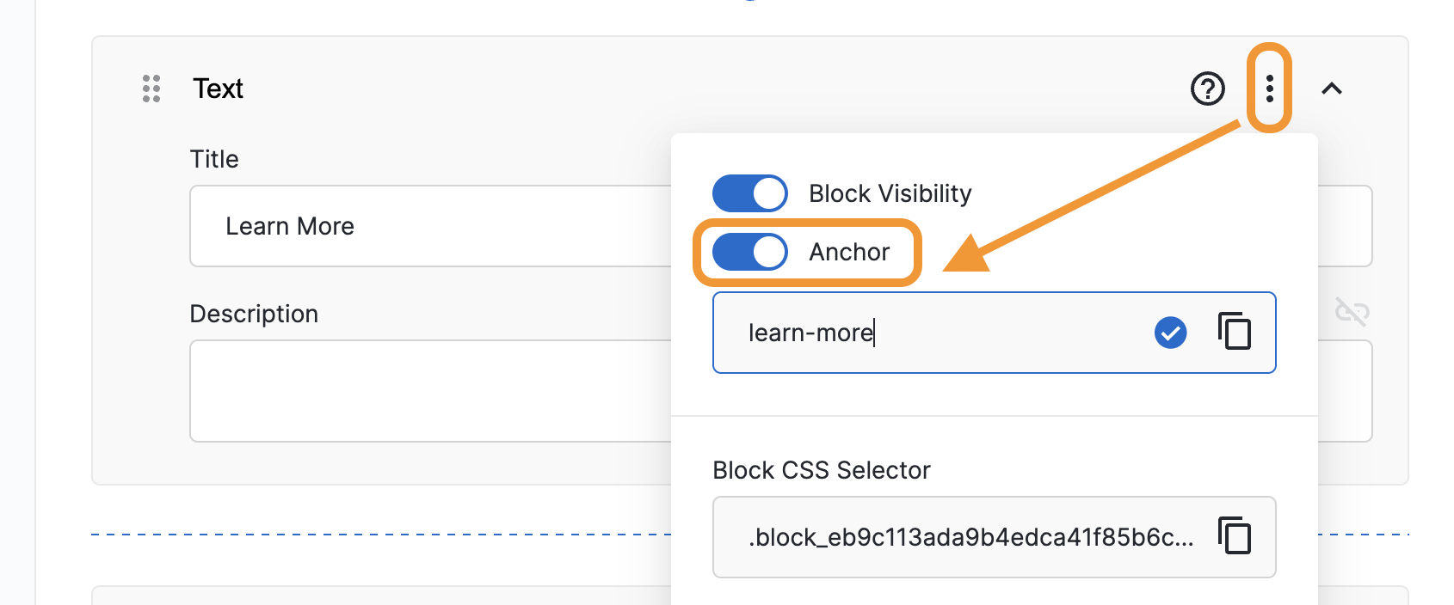Copy the block CSS selector
The width and height of the screenshot is (1454, 605).
coord(1235,536)
